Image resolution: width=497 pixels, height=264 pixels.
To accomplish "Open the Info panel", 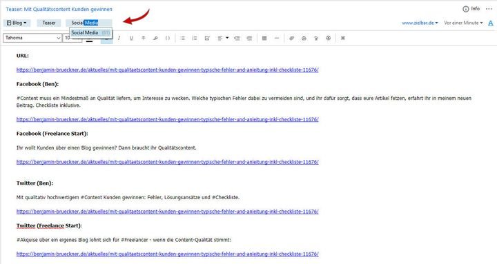I will (471, 9).
